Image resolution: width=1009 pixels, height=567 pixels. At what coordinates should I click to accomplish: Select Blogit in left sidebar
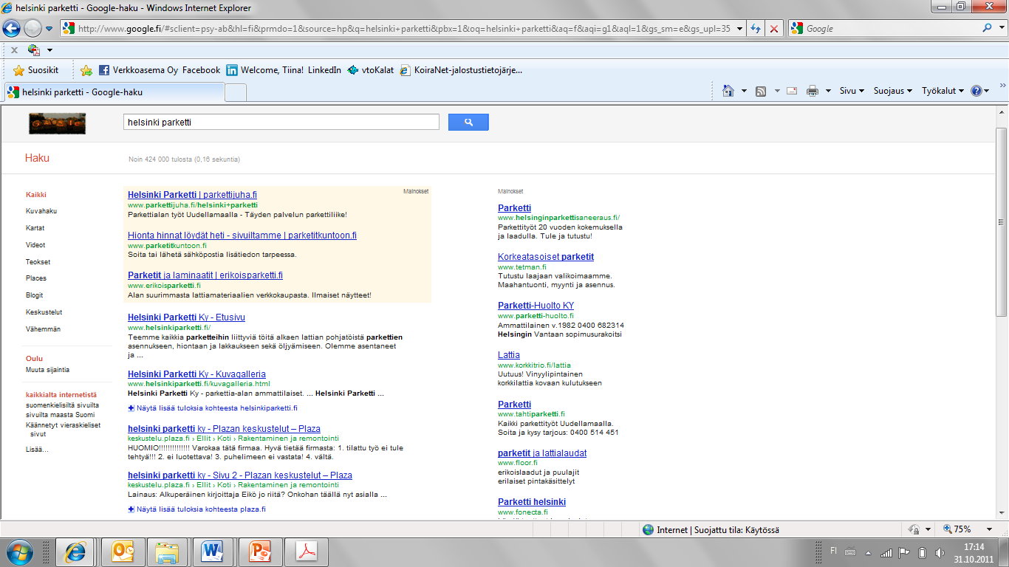(x=35, y=295)
